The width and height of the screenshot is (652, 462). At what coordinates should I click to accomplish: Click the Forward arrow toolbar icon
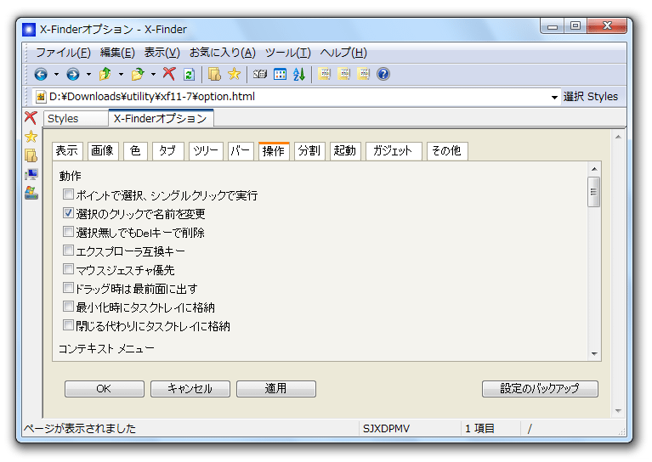(x=73, y=75)
